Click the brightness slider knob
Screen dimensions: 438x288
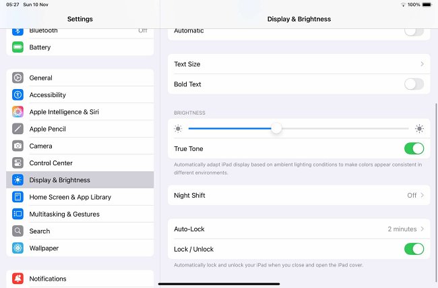click(x=276, y=128)
